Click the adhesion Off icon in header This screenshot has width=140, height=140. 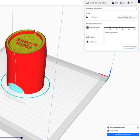(128, 3)
